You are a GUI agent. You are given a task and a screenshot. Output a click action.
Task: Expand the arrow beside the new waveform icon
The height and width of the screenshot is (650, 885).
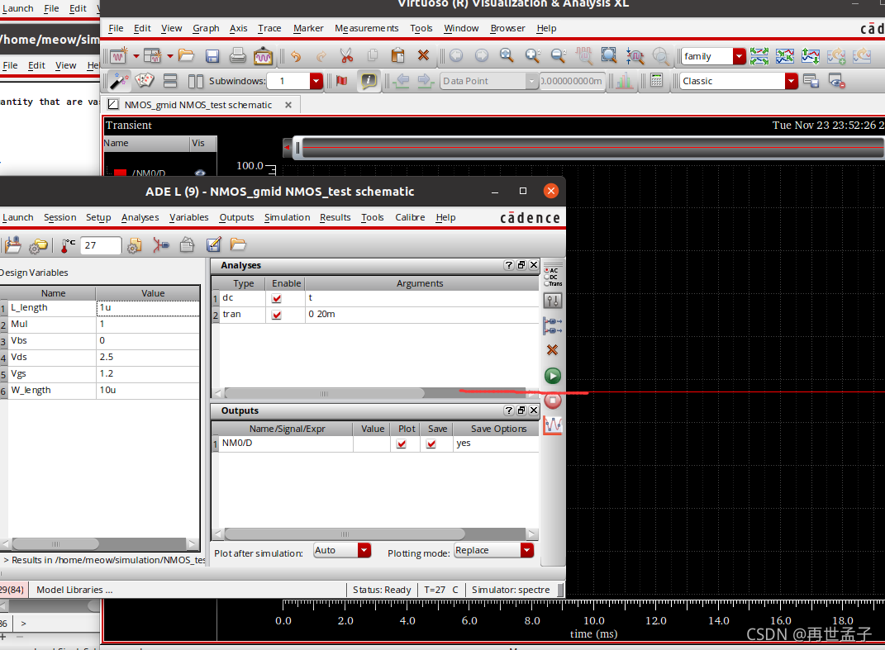tap(136, 56)
